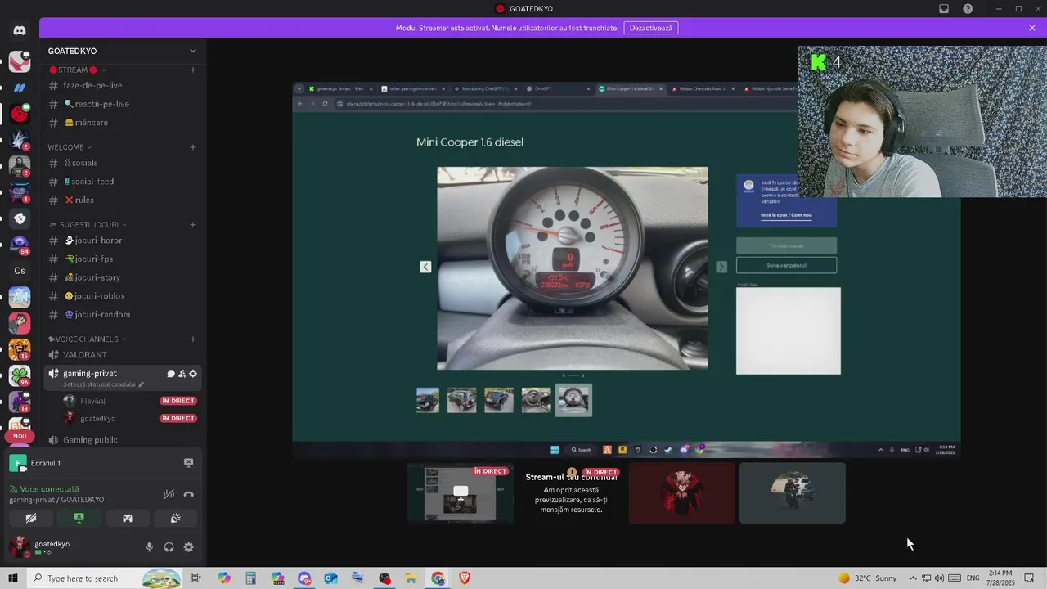
Task: Open Task View on taskbar
Action: tap(196, 578)
